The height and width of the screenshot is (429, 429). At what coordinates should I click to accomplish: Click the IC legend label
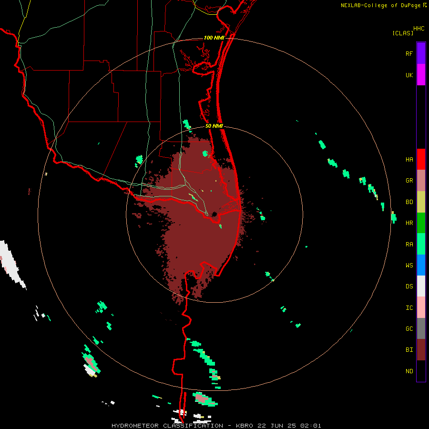[x=409, y=308]
